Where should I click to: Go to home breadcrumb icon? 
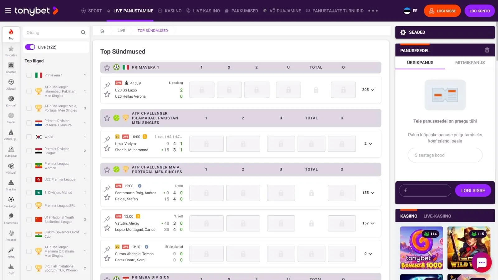click(102, 31)
